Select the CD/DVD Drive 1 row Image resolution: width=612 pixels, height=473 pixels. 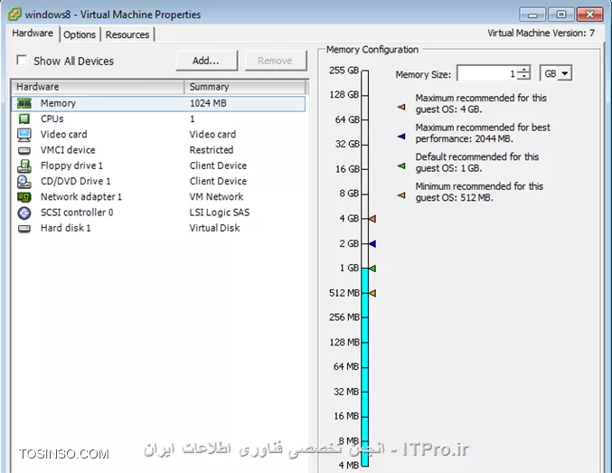click(x=158, y=181)
